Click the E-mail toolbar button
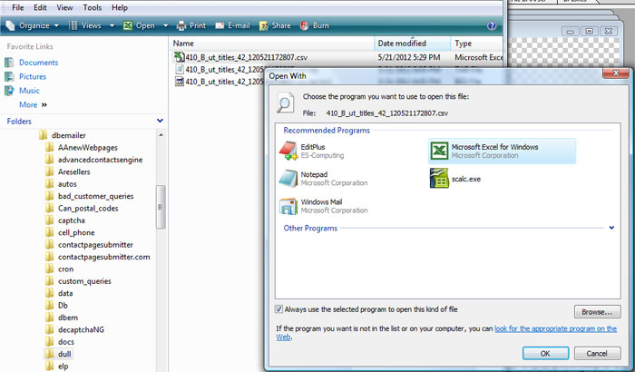The height and width of the screenshot is (372, 635). (232, 25)
